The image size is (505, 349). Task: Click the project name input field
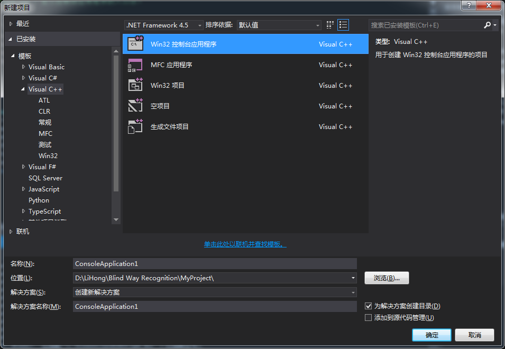215,264
